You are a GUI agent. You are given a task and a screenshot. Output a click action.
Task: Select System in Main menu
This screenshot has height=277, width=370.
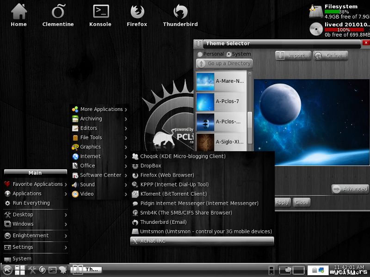[x=36, y=259]
